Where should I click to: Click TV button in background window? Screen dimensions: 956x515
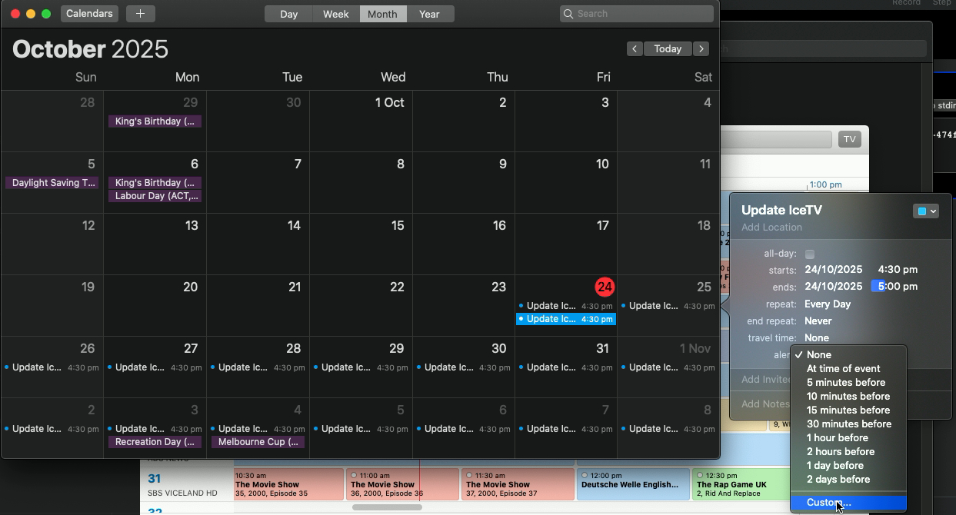pyautogui.click(x=849, y=139)
